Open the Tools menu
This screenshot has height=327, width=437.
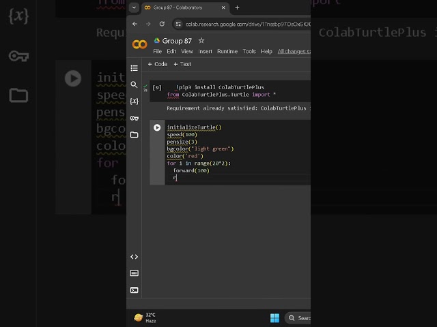point(249,52)
